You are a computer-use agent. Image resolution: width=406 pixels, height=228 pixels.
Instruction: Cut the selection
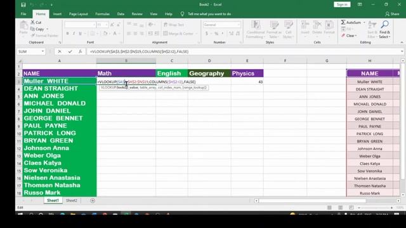(36, 23)
